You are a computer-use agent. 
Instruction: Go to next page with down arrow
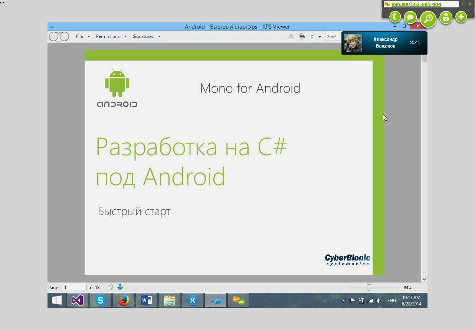(120, 287)
